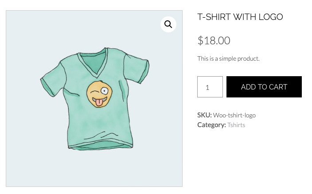Click the $18.00 price text
312x194 pixels.
214,40
